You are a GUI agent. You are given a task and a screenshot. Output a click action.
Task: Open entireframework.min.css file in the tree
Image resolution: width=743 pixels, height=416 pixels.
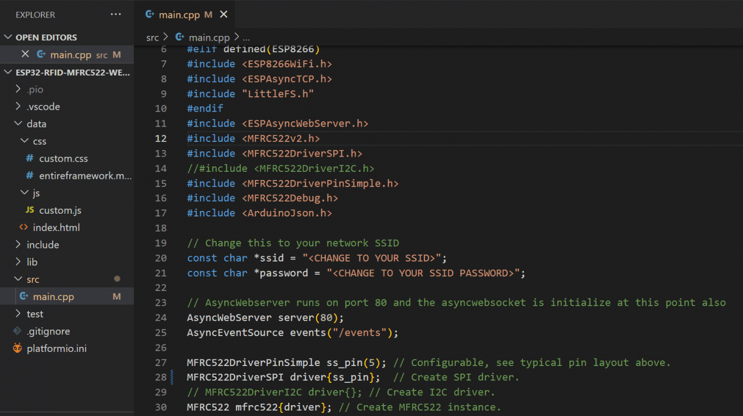(85, 176)
